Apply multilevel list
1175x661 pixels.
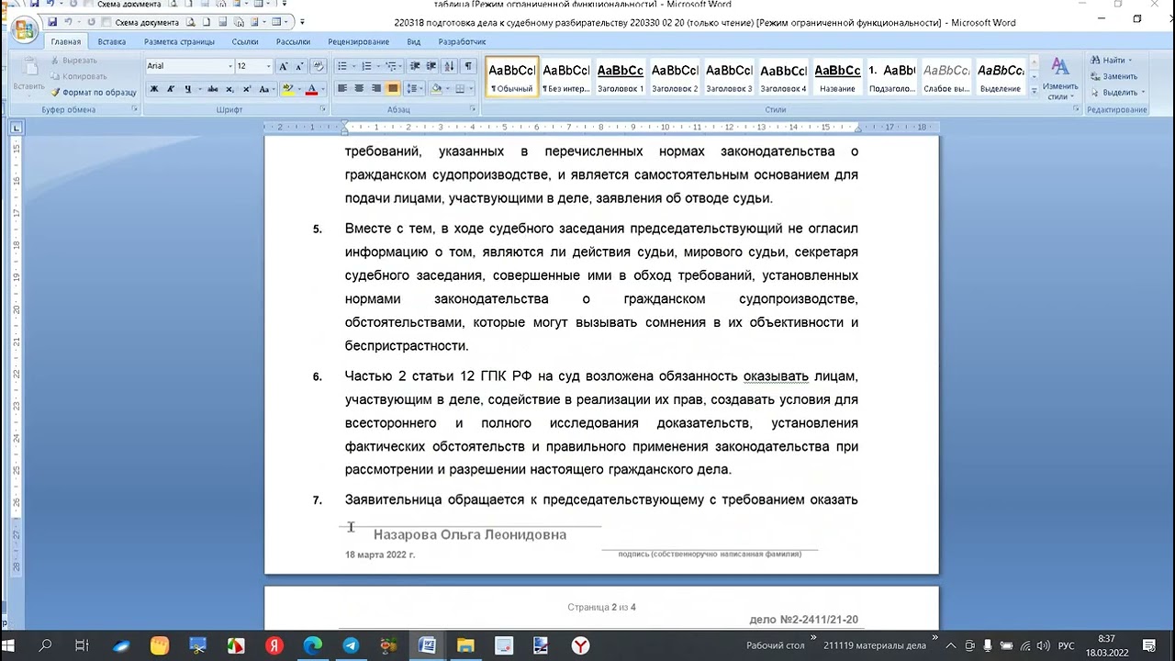coord(392,66)
